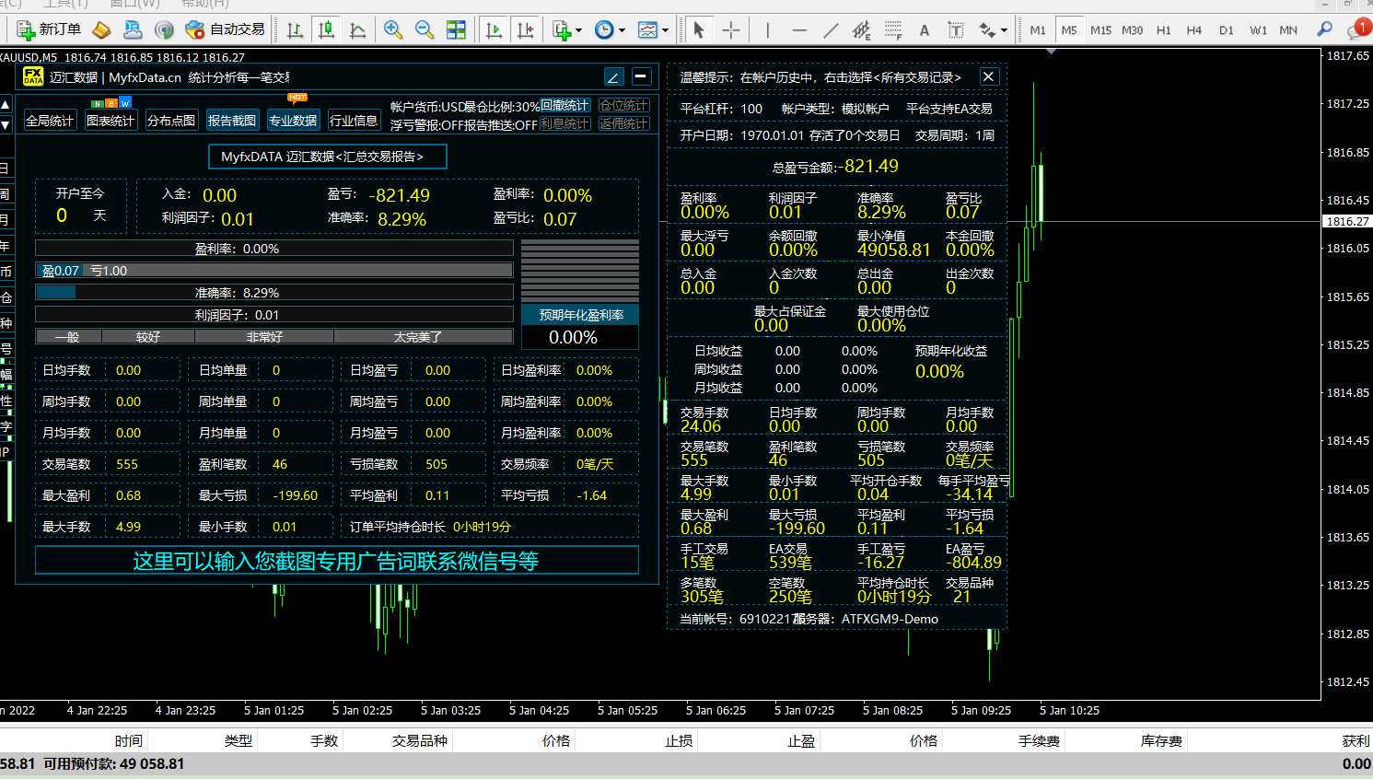
Task: Select the trendline drawing tool
Action: point(830,30)
